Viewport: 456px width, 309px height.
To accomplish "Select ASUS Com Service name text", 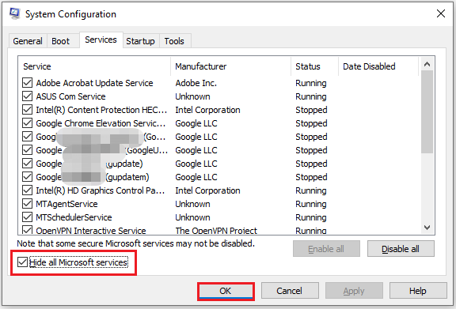I will 70,96.
